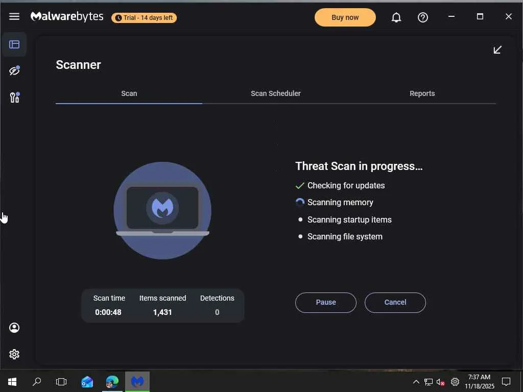This screenshot has height=392, width=523.
Task: Open Microsoft Edge from the taskbar
Action: 112,382
